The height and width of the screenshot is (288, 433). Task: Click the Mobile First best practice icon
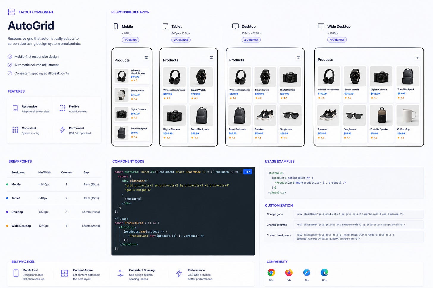pyautogui.click(x=16, y=273)
